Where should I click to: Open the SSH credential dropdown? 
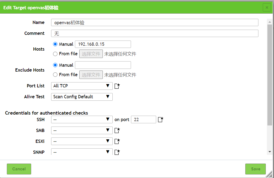(82, 119)
